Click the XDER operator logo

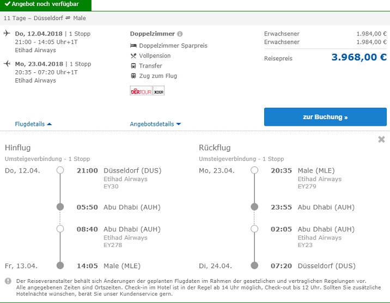tap(159, 91)
